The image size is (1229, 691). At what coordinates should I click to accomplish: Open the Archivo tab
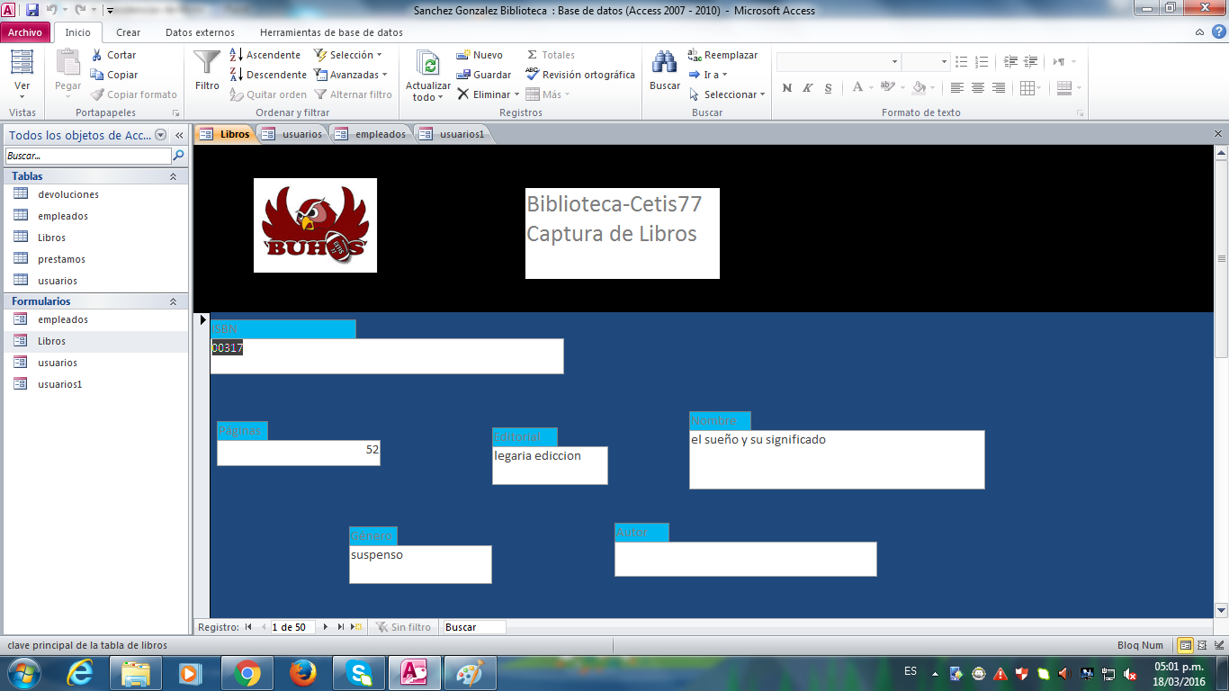25,32
